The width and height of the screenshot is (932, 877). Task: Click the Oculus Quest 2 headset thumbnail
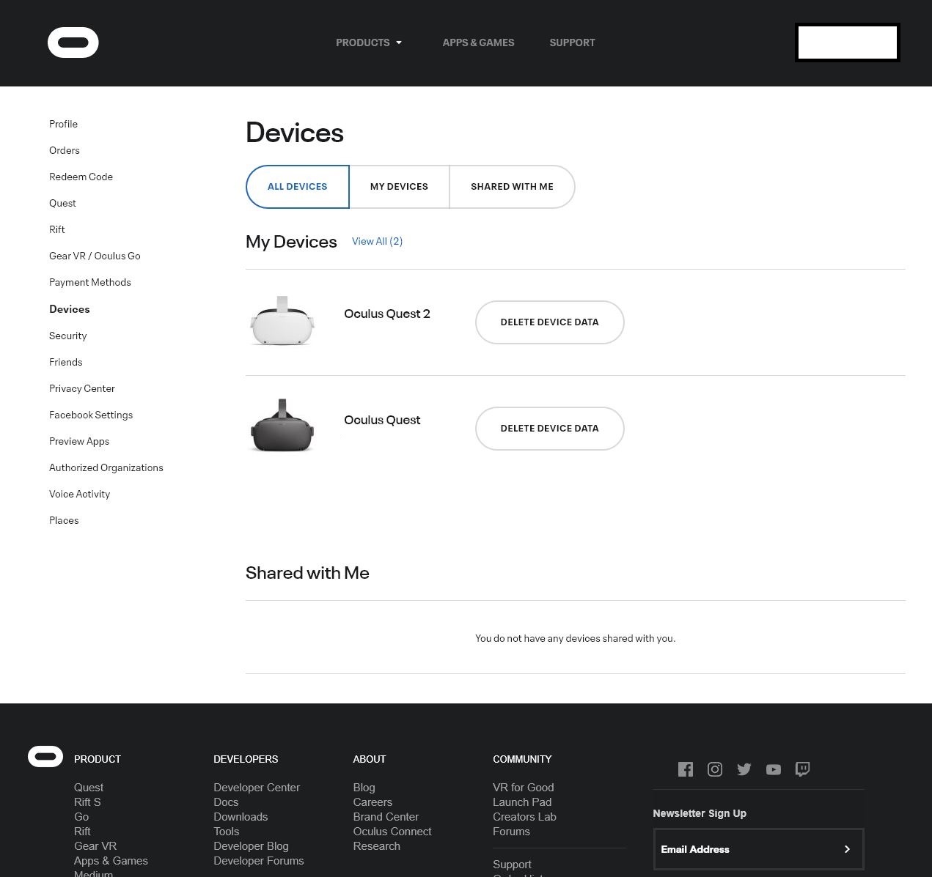point(282,322)
